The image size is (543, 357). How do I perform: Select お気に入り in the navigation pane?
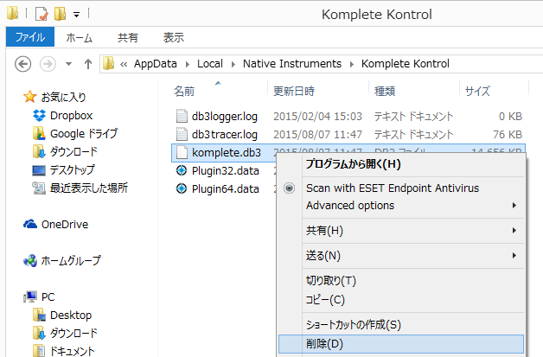[x=63, y=98]
